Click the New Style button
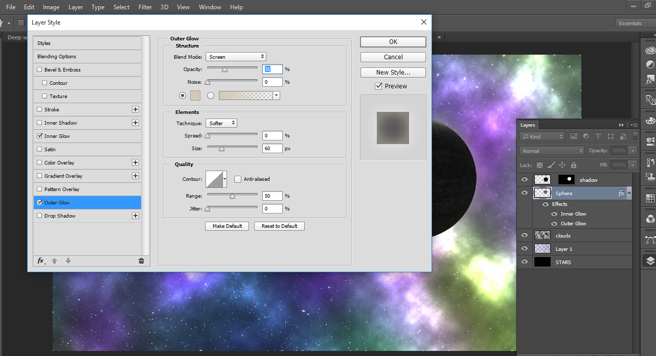 pos(393,72)
